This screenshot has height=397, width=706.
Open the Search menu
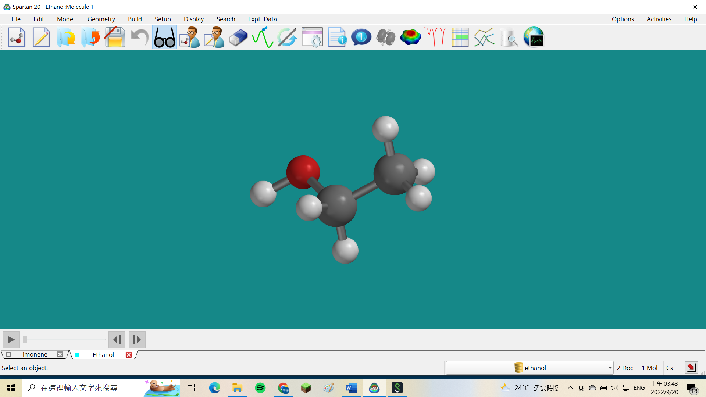(226, 19)
